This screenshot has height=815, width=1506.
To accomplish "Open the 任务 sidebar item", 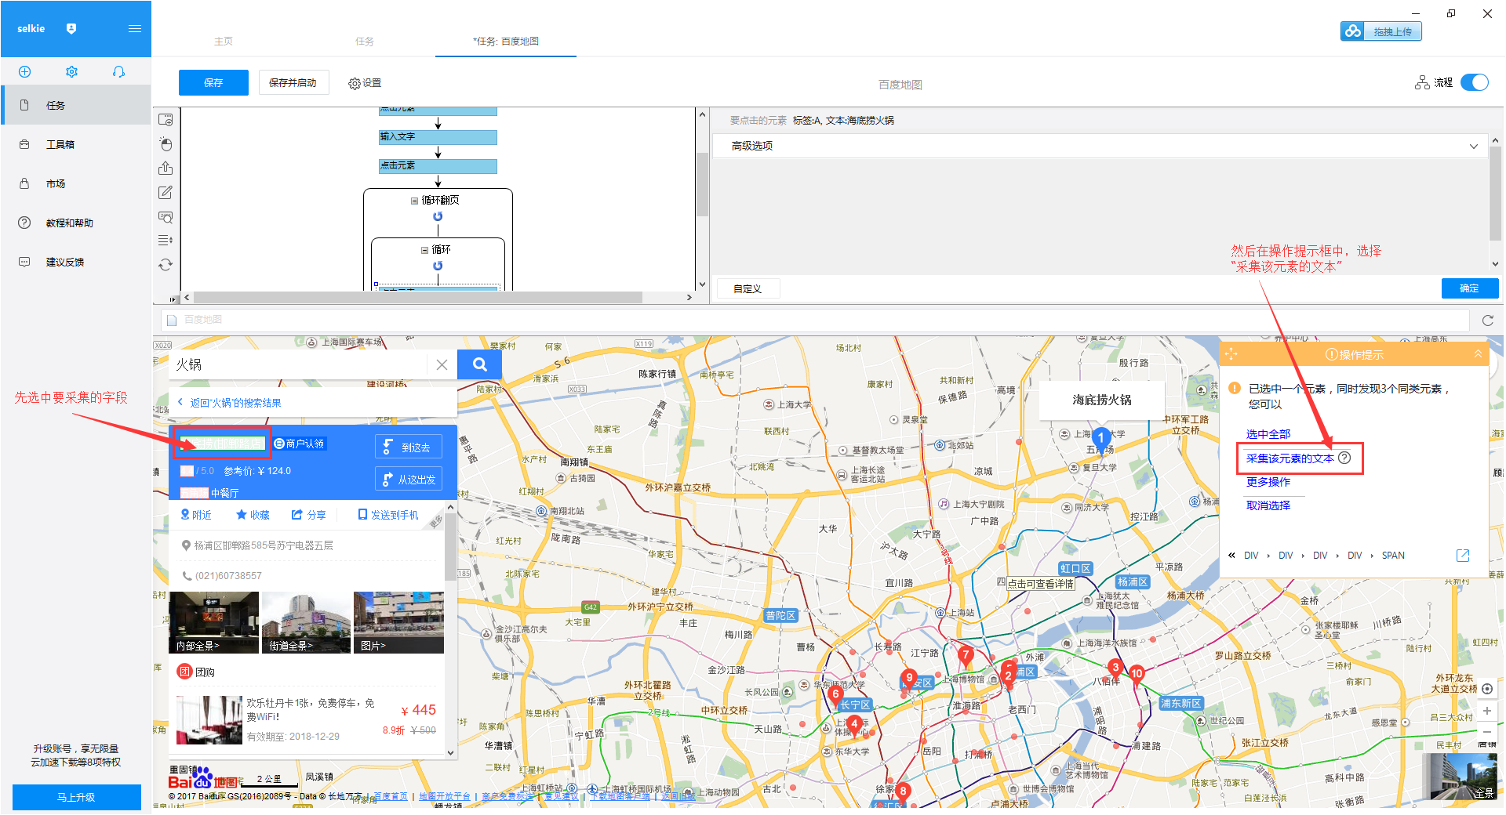I will point(75,105).
